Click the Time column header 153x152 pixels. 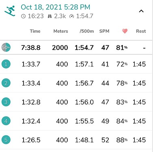35,31
